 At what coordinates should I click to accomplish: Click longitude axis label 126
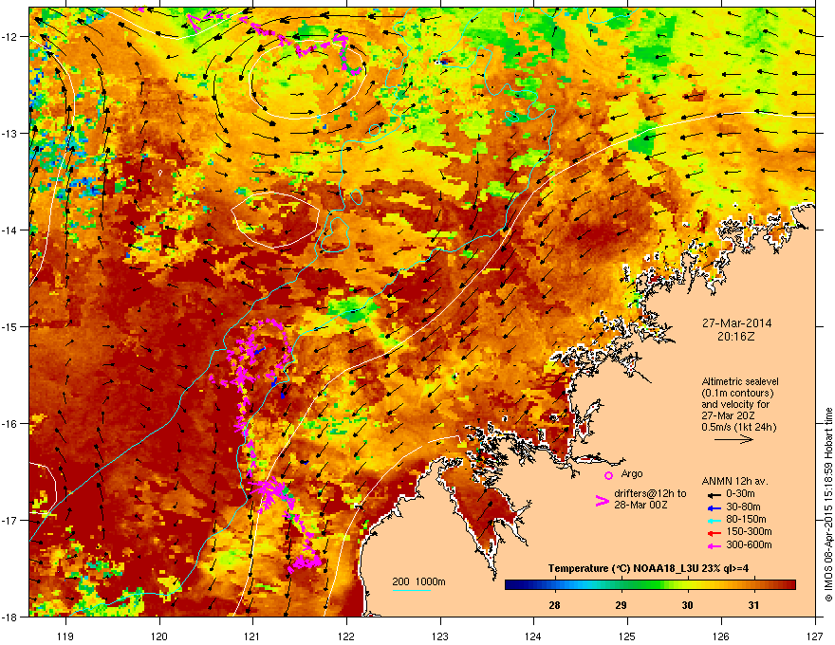721,636
